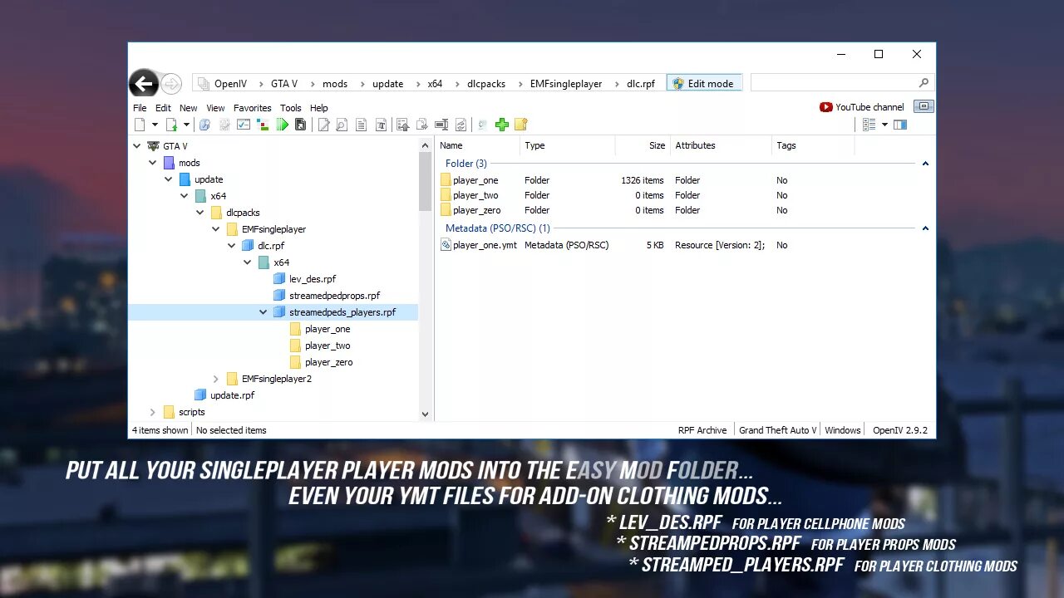Click the dark save disk icon
1064x598 pixels.
tap(301, 125)
